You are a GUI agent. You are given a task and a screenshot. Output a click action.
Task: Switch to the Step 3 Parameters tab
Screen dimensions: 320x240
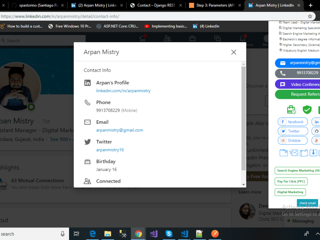tap(215, 5)
